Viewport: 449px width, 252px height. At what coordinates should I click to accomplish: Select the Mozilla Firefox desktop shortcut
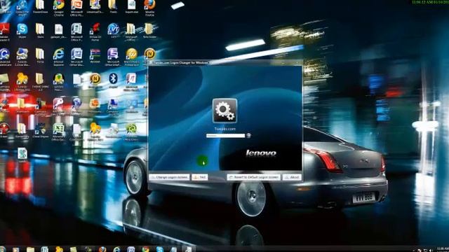coord(149,8)
